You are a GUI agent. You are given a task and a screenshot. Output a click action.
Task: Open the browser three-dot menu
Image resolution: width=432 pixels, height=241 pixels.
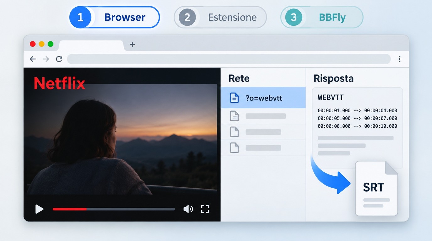click(x=400, y=59)
